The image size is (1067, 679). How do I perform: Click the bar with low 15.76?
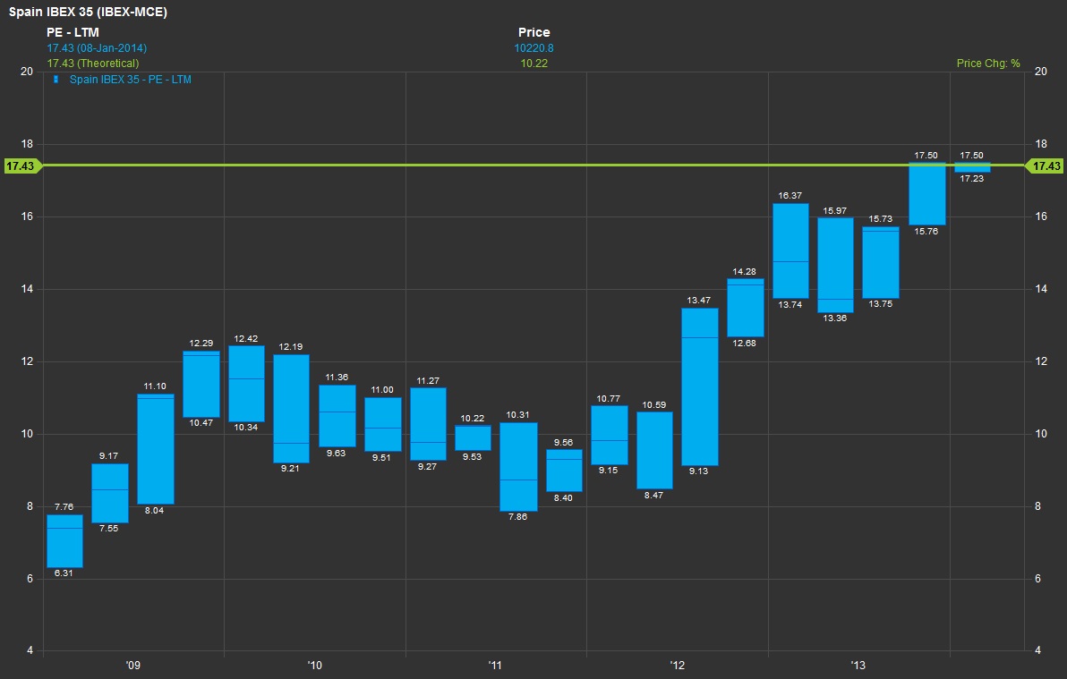point(926,193)
